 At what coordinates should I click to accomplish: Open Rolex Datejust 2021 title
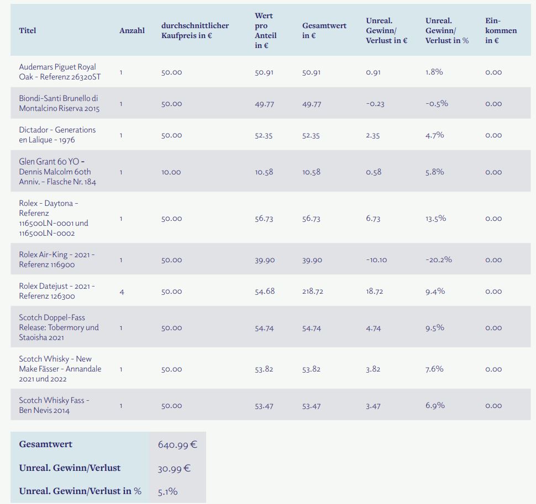pyautogui.click(x=57, y=291)
